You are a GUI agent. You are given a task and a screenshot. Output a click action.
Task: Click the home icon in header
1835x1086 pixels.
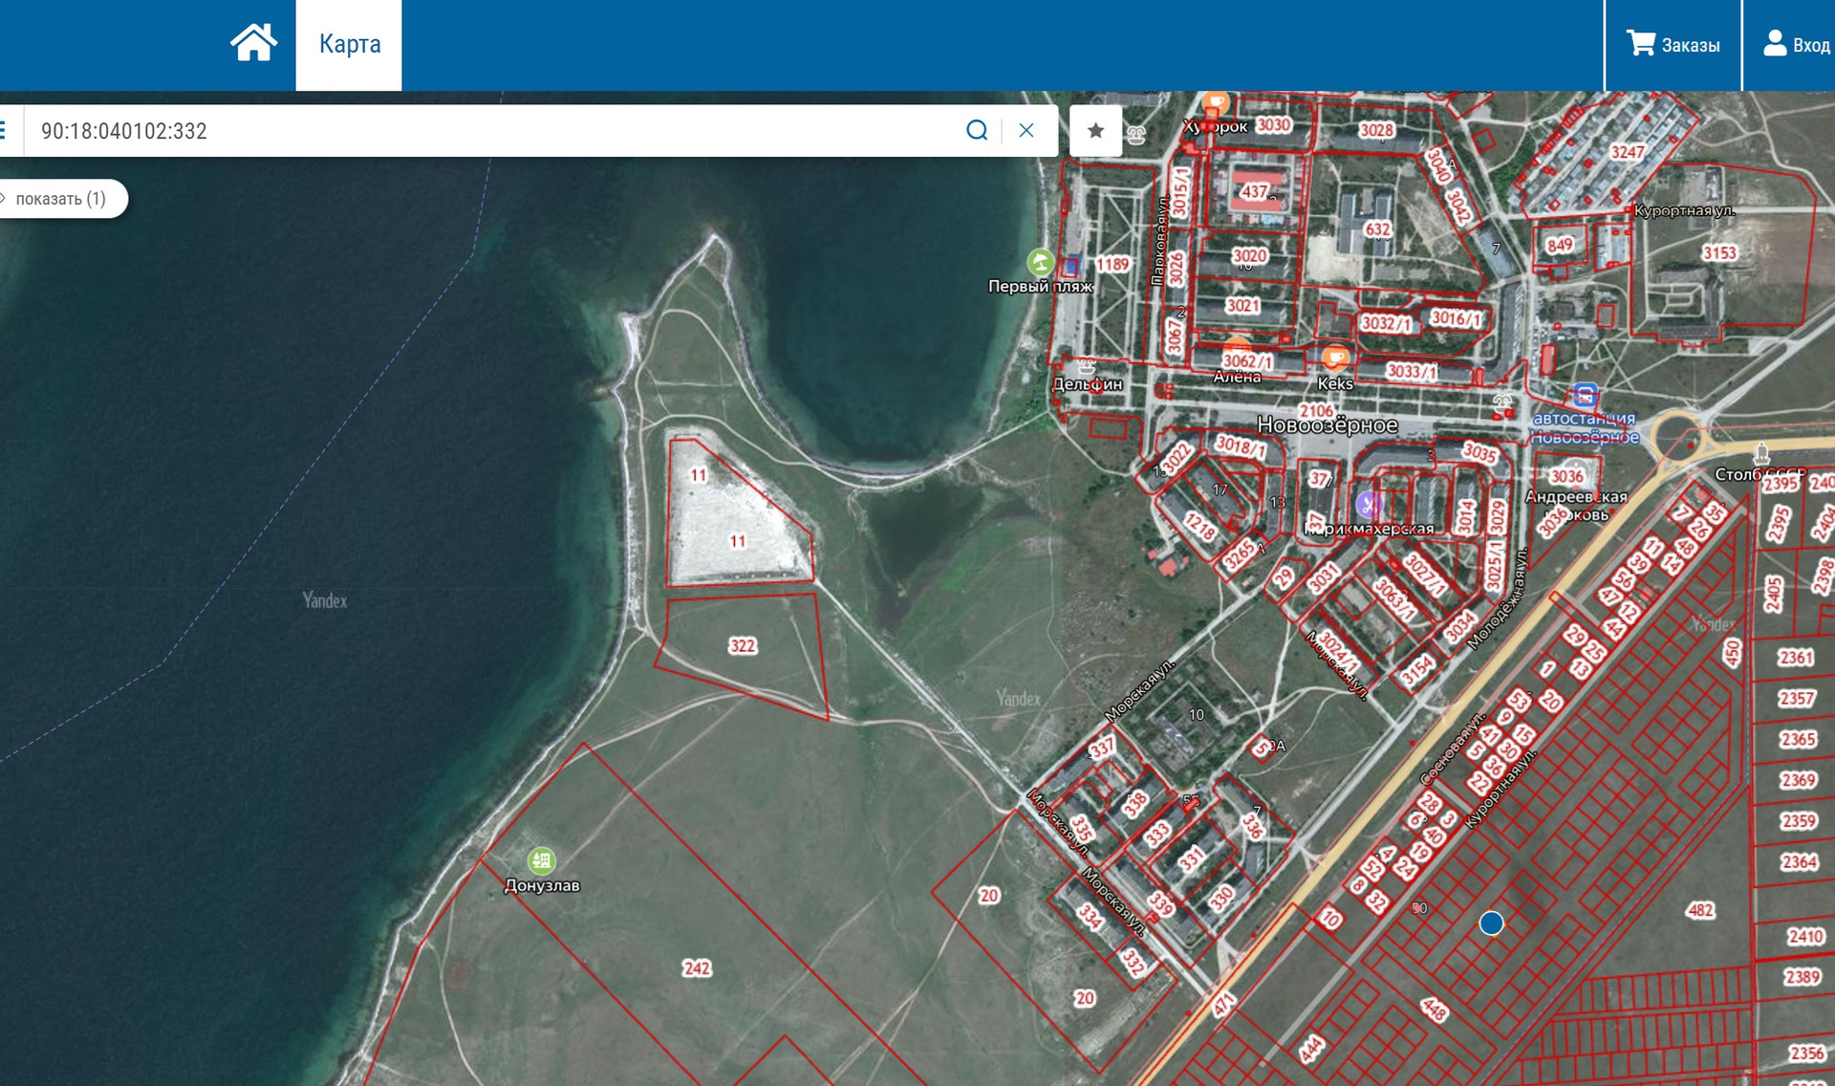[253, 43]
